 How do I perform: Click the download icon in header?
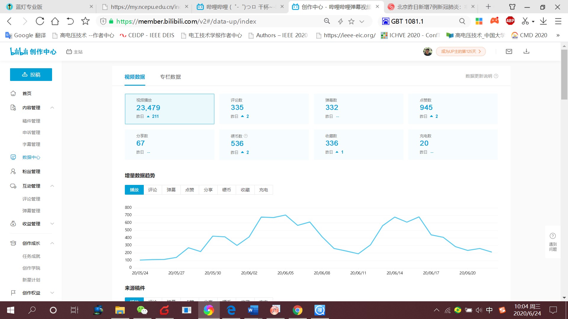point(526,51)
